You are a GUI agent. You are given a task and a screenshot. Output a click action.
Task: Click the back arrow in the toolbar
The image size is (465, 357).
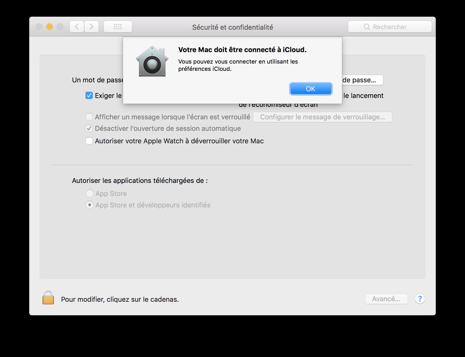(77, 27)
